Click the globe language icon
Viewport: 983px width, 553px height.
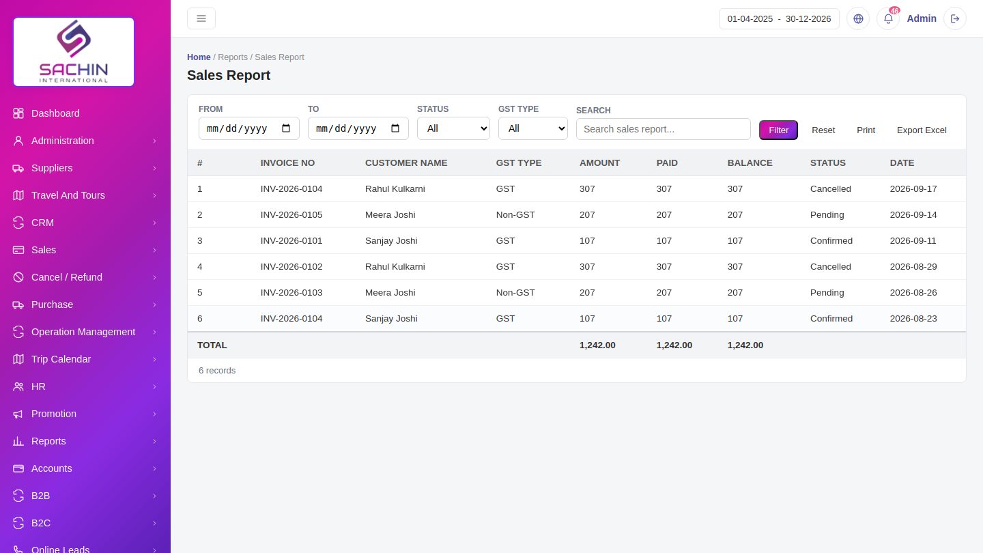tap(858, 18)
